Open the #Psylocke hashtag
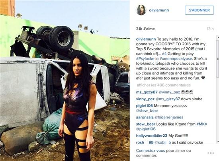Image resolution: width=219 pixels, height=161 pixels. (x=145, y=59)
